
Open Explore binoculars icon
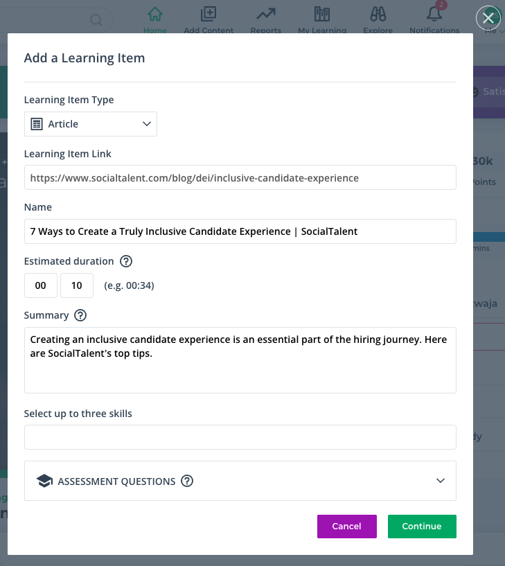(378, 15)
